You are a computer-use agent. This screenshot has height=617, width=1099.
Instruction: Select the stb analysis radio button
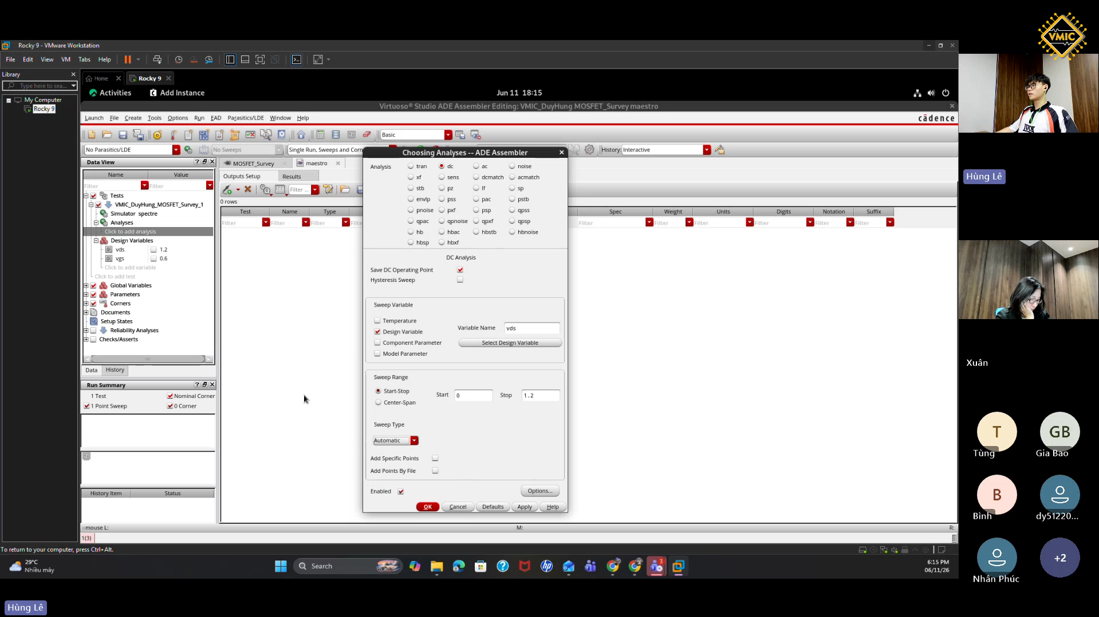411,188
